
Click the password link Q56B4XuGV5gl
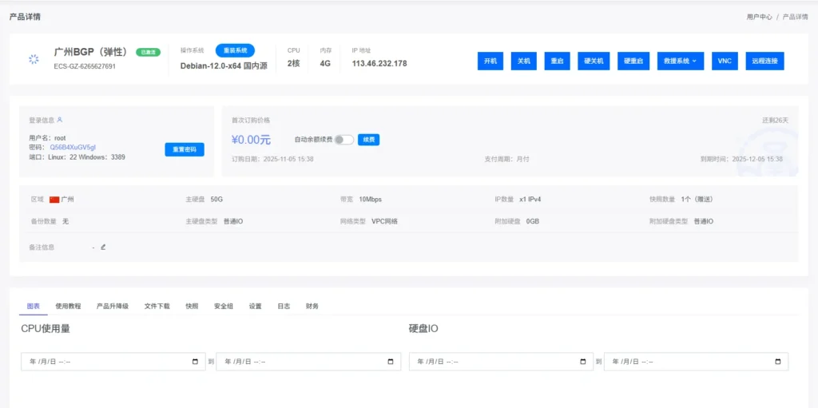[73, 148]
